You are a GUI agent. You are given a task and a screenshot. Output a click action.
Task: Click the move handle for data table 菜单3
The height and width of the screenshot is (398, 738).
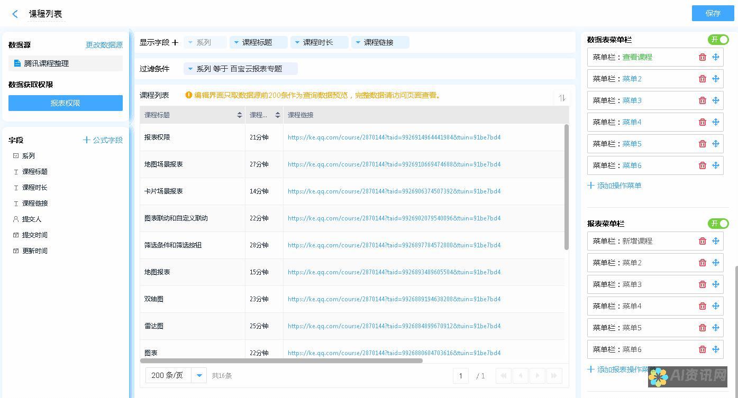point(716,100)
